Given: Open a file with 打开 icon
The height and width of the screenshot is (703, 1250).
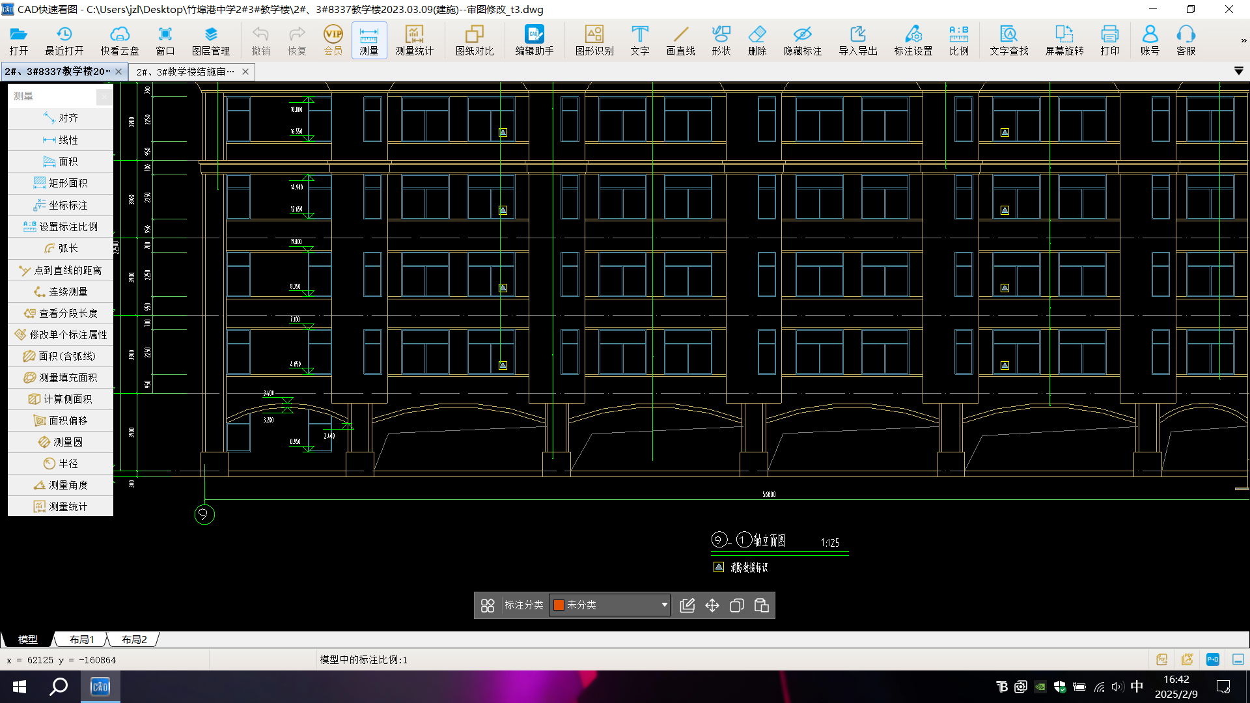Looking at the screenshot, I should coord(18,40).
